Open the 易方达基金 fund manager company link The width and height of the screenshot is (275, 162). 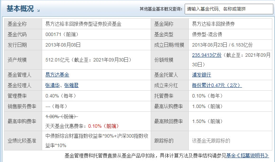point(57,75)
